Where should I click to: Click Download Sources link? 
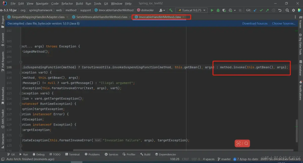click(255, 23)
